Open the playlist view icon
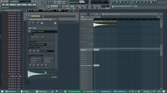Image resolution: width=167 pixels, height=93 pixels. [x=114, y=2]
